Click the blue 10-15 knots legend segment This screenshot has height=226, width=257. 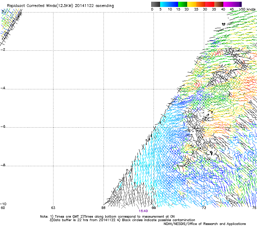point(174,4)
